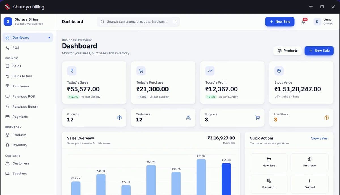The image size is (340, 195).
Task: Click the search magnifier icon
Action: [102, 22]
